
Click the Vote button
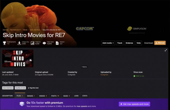[x=138, y=43]
